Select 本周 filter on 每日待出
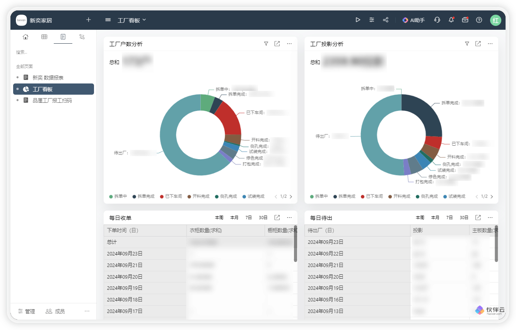 (x=420, y=218)
